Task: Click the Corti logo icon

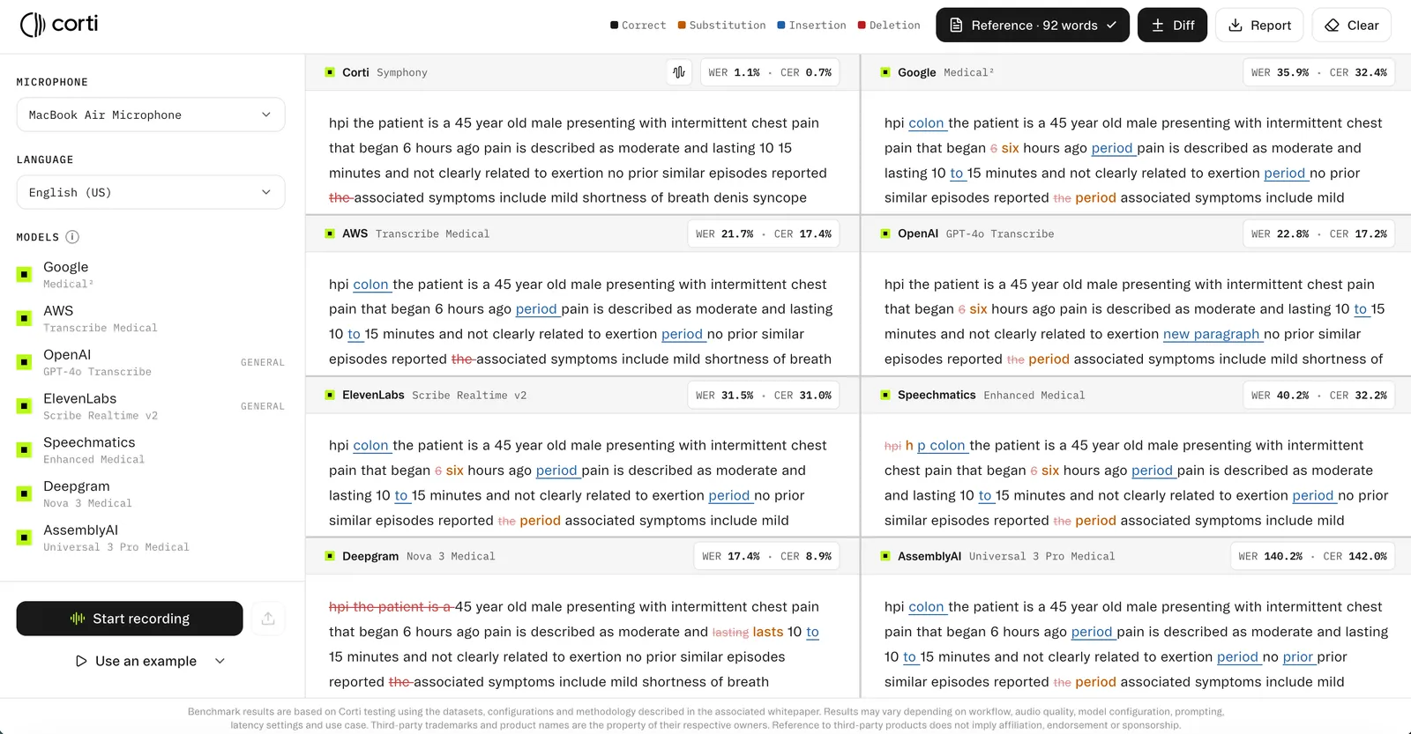Action: click(33, 25)
